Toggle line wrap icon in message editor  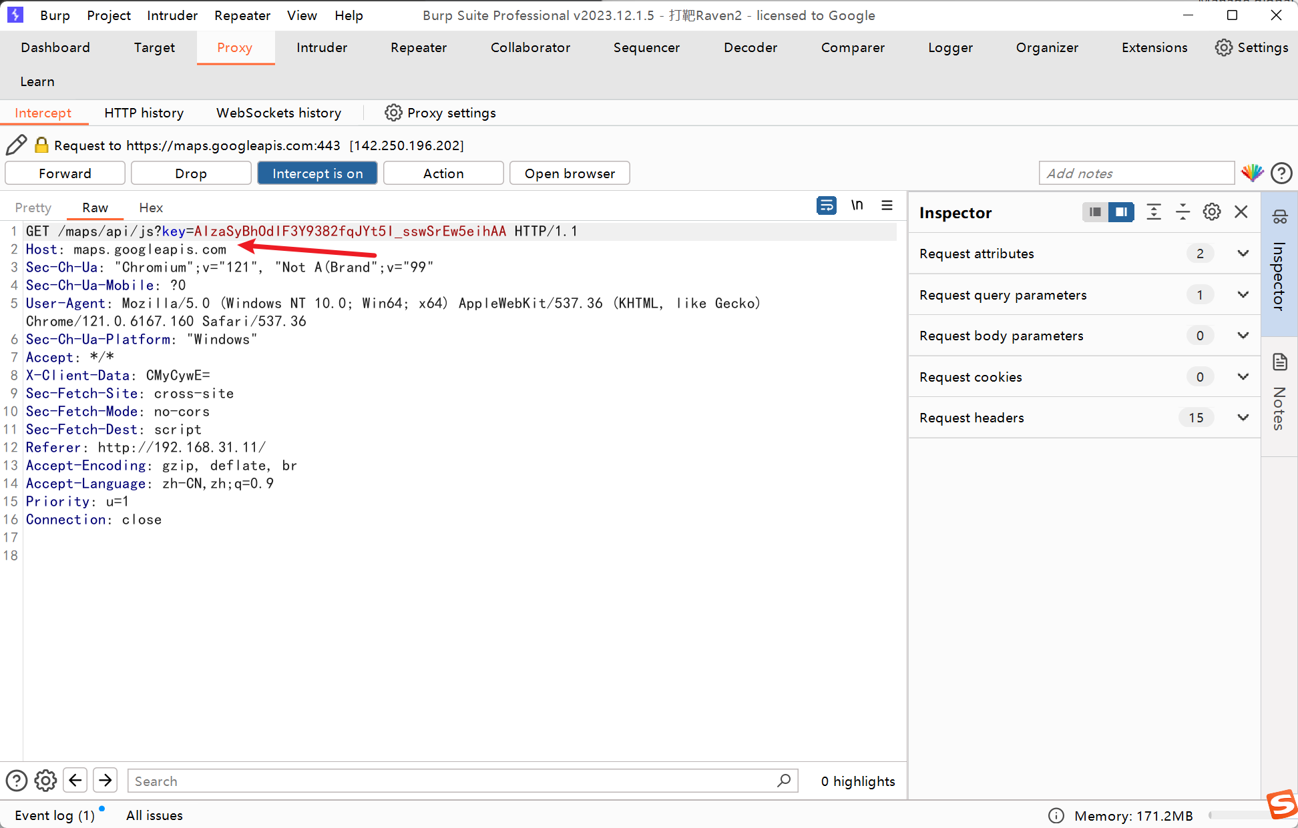pos(827,205)
